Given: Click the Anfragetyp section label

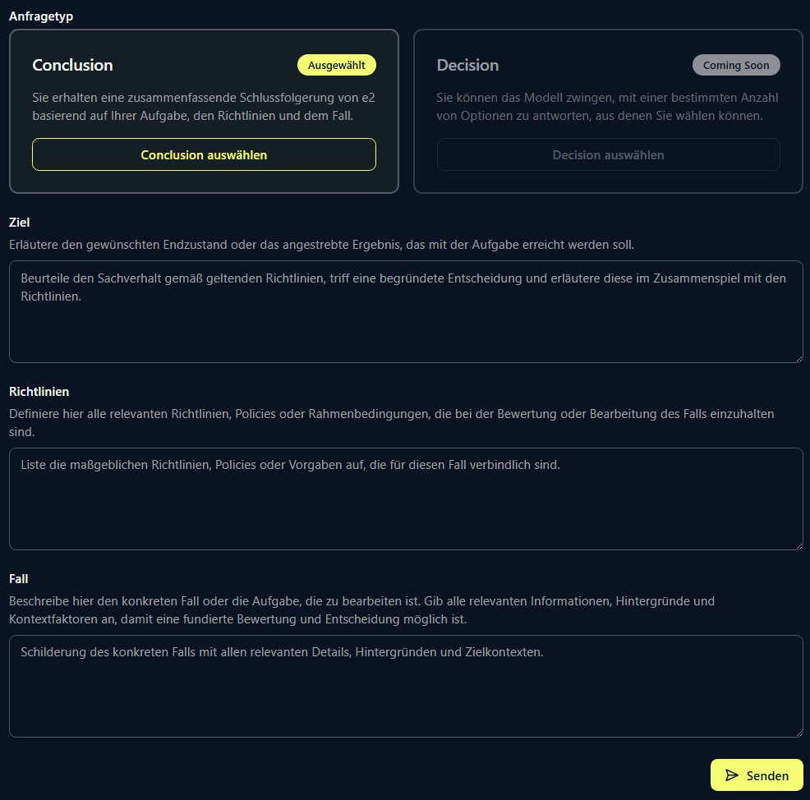Looking at the screenshot, I should tap(41, 16).
